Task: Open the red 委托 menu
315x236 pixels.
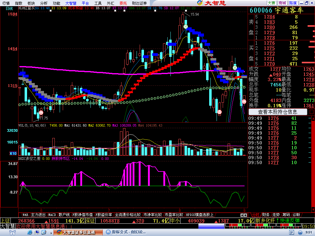Action: point(123,3)
